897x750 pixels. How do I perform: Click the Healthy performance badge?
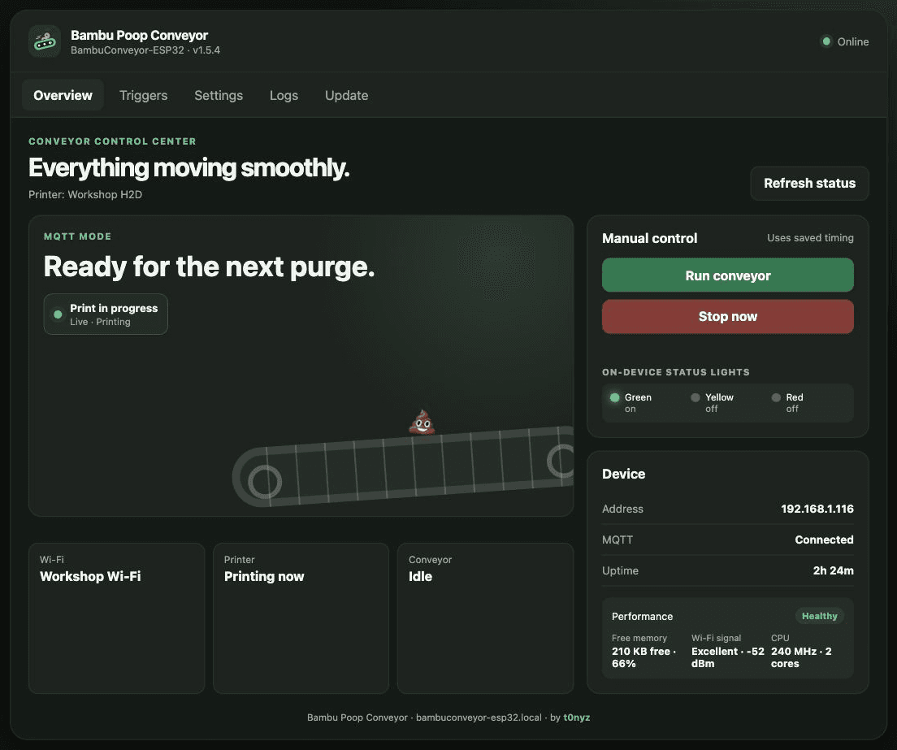pos(819,616)
